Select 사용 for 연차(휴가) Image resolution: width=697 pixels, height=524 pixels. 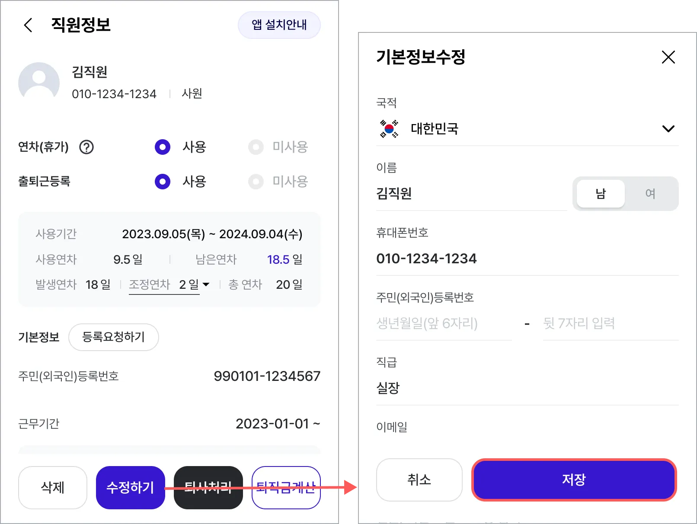pyautogui.click(x=163, y=147)
